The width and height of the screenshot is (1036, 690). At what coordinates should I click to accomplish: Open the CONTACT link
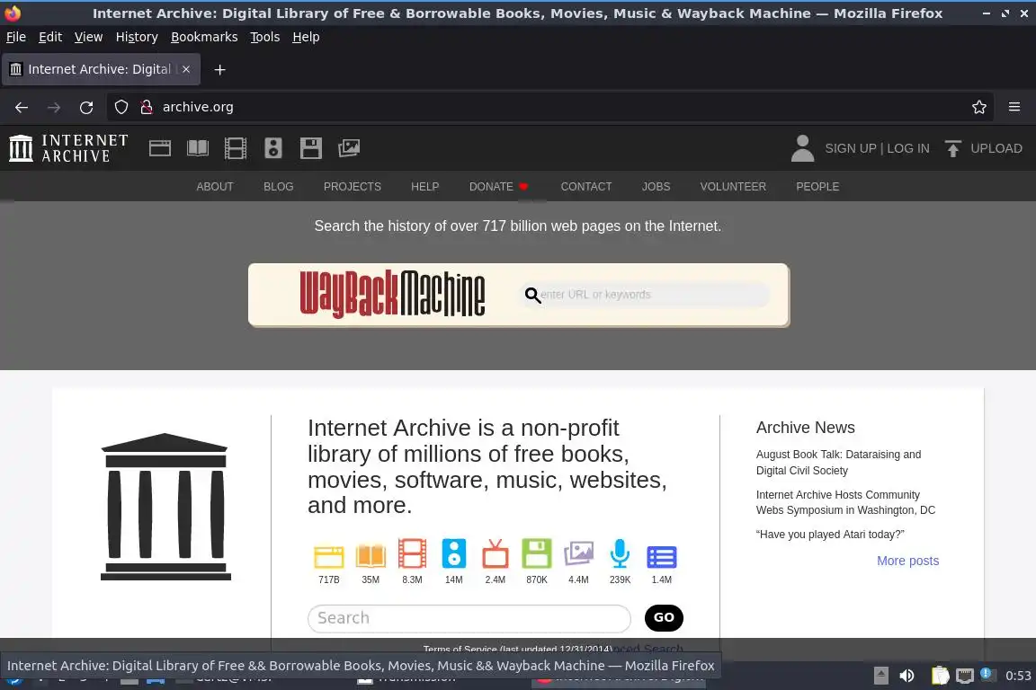(586, 187)
